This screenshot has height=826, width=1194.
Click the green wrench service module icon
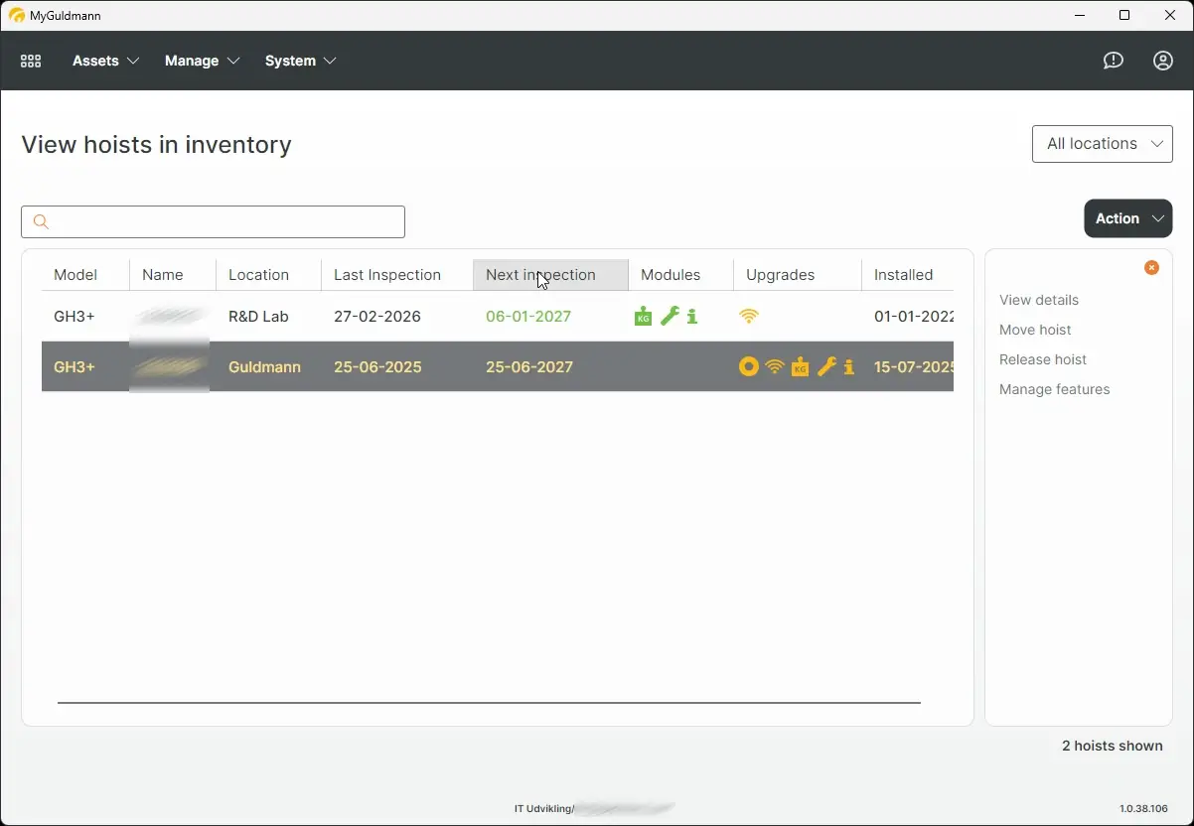coord(670,317)
